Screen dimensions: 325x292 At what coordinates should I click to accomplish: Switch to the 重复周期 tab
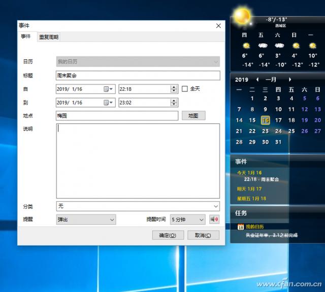click(49, 37)
